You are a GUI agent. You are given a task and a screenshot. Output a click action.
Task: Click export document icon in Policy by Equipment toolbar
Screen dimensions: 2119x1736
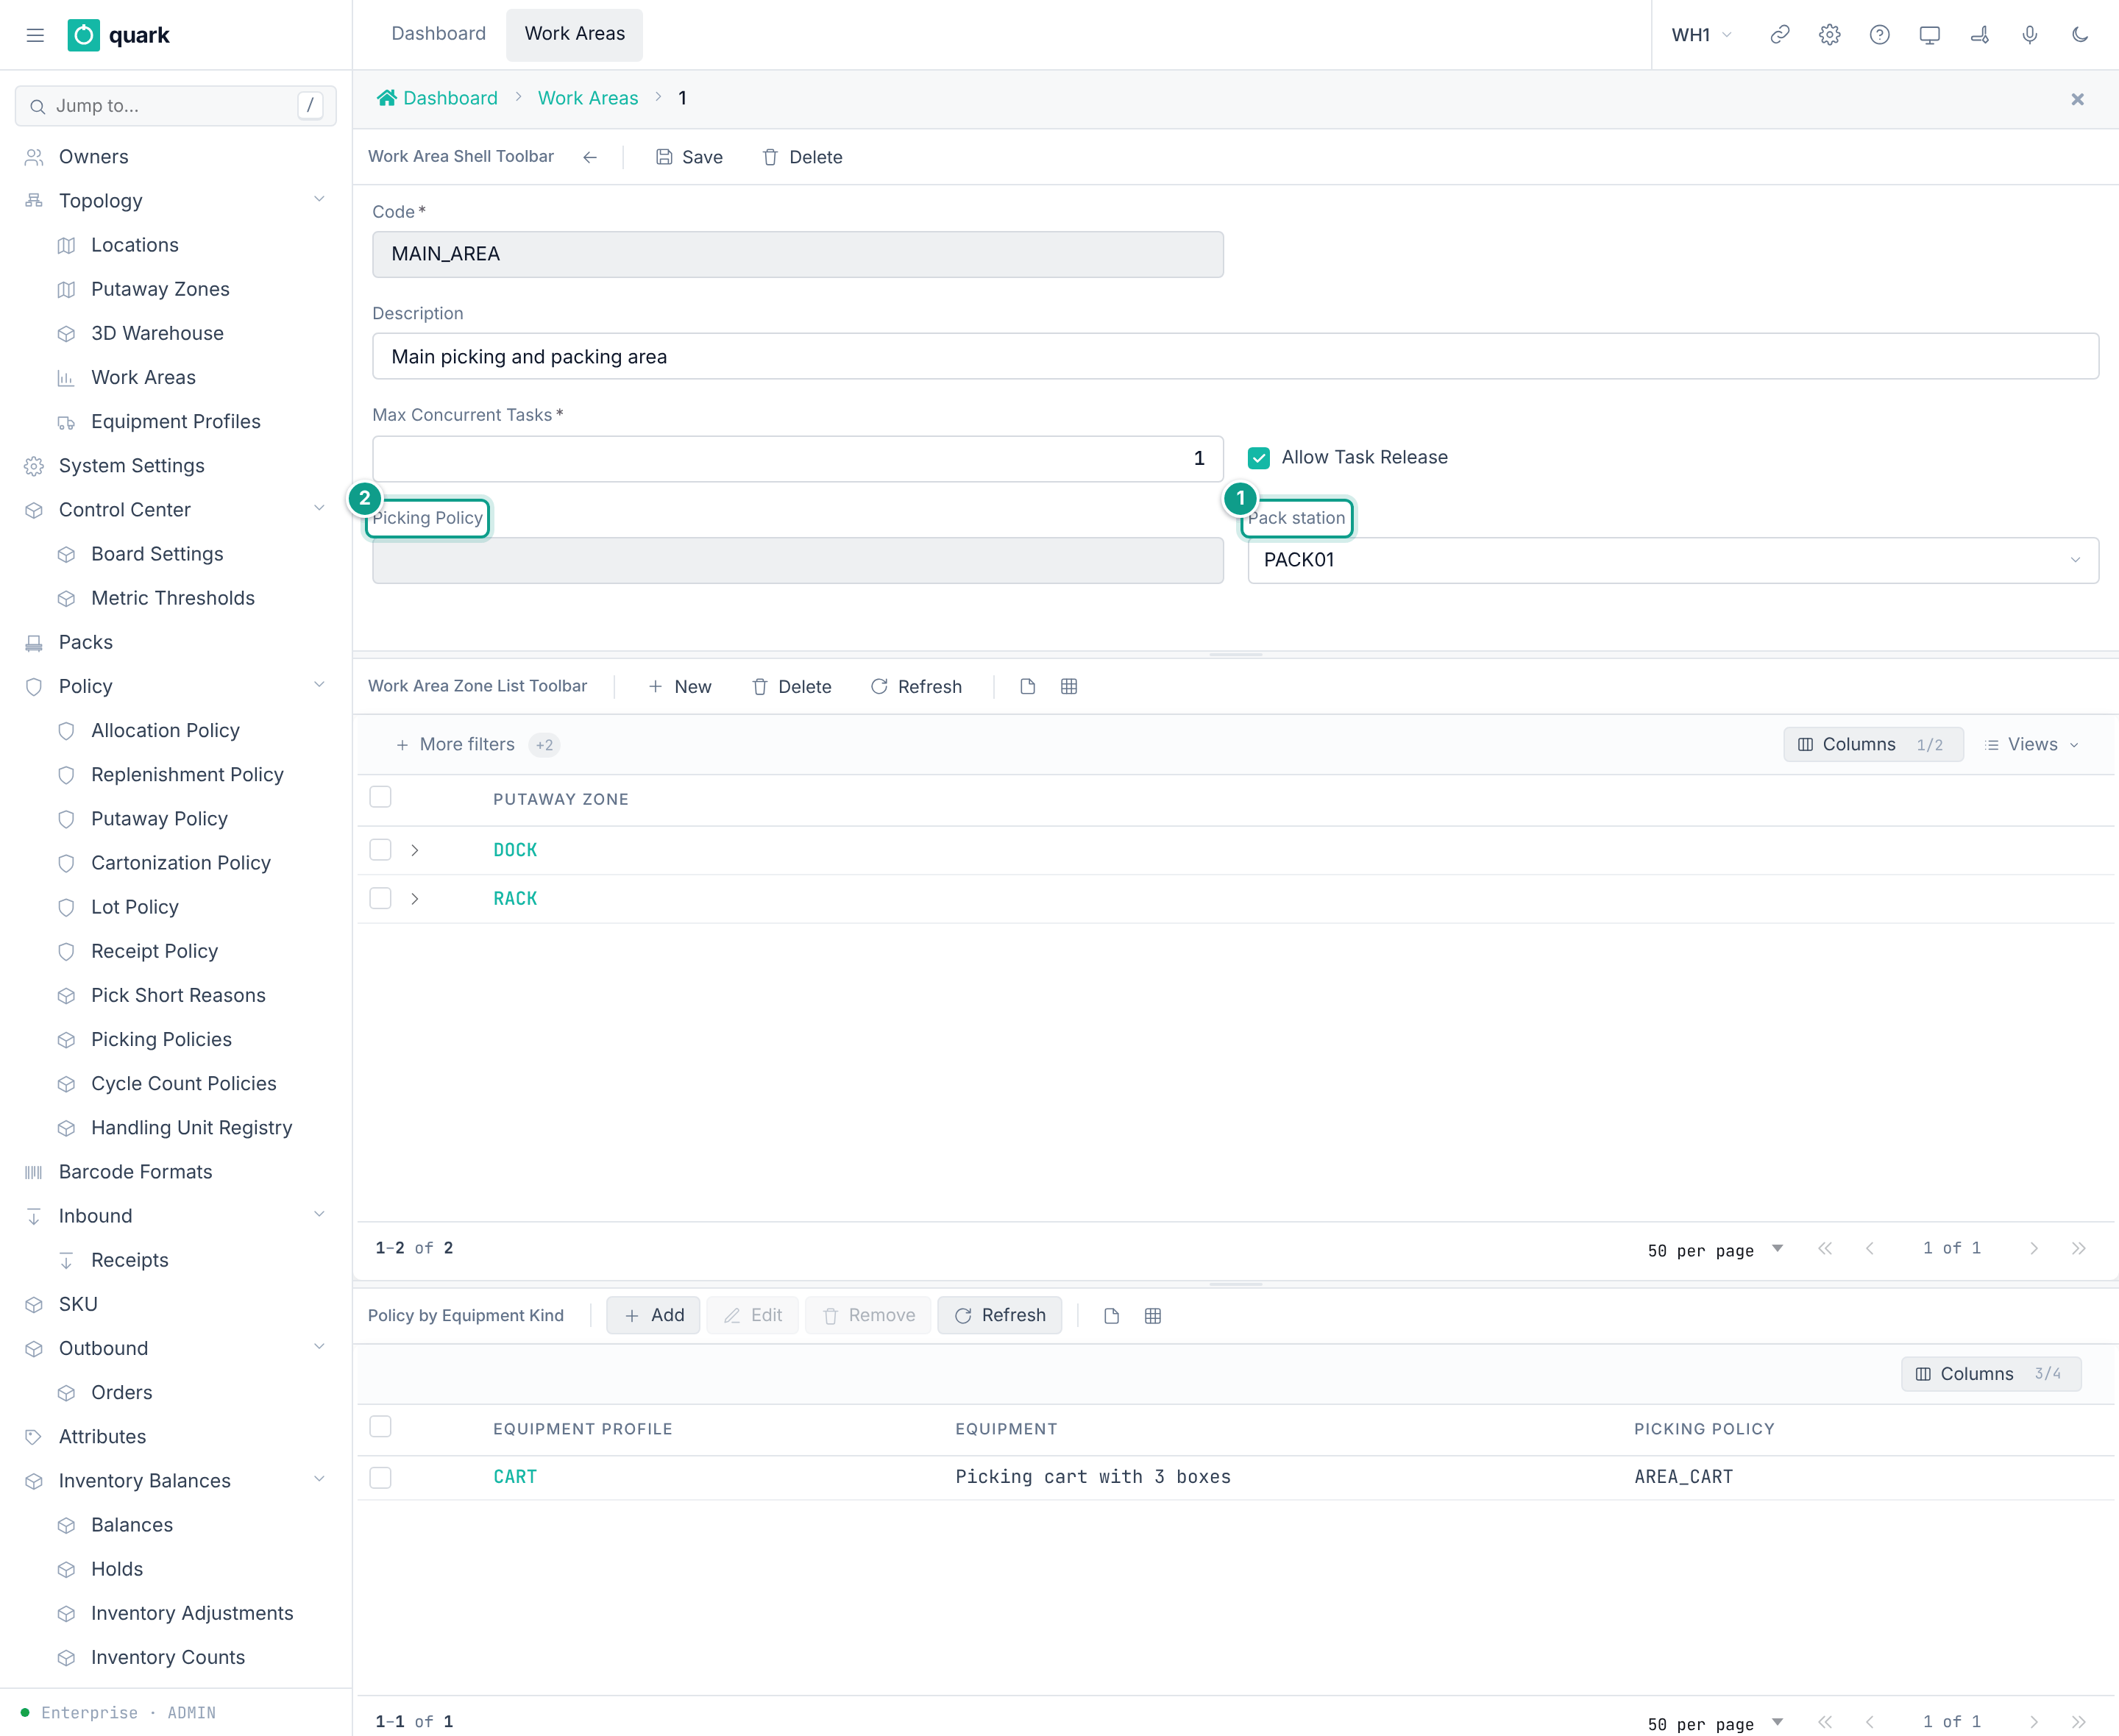(x=1111, y=1316)
